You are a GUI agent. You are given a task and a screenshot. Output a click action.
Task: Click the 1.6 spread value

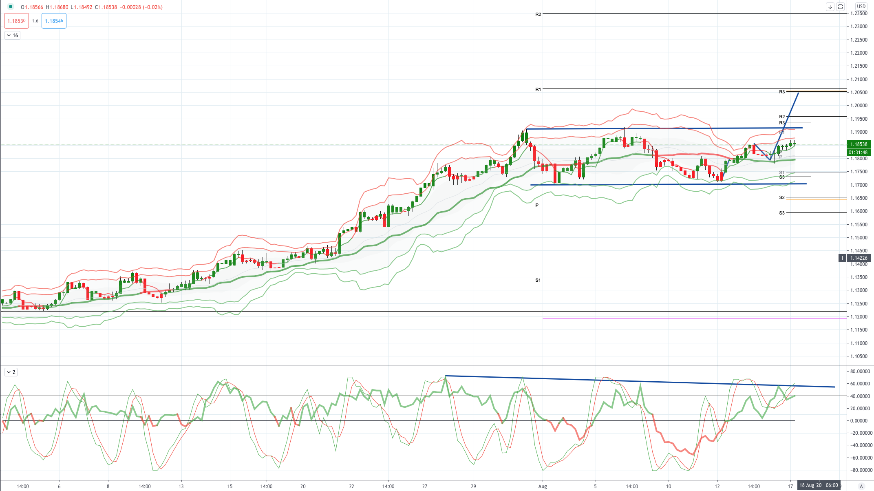click(35, 21)
